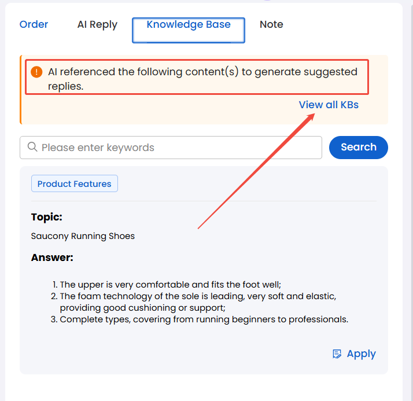Click the Topic heading label
The image size is (413, 401).
[x=47, y=217]
